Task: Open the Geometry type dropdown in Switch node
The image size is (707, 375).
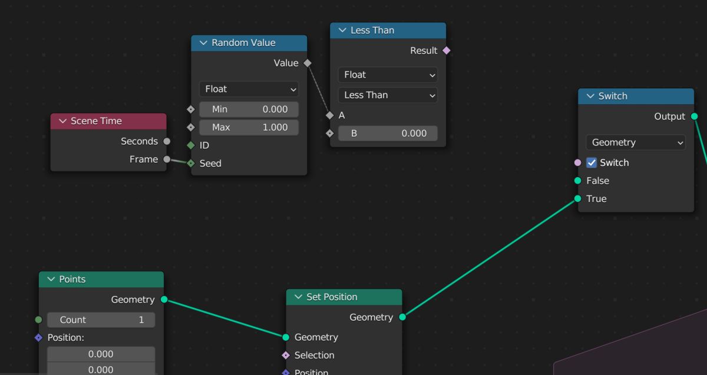Action: pos(636,142)
